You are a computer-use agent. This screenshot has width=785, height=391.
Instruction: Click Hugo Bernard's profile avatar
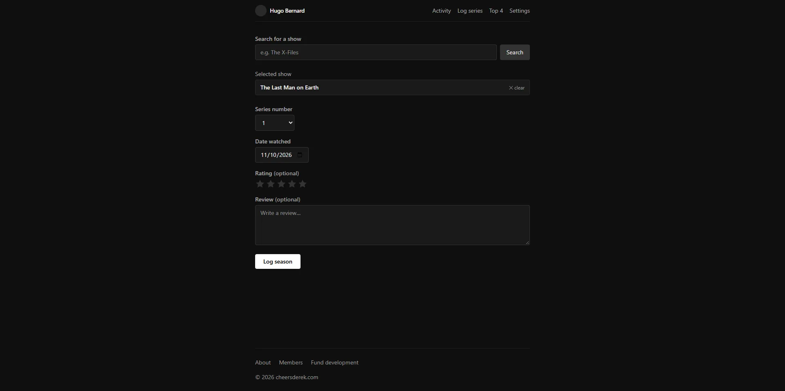coord(260,11)
